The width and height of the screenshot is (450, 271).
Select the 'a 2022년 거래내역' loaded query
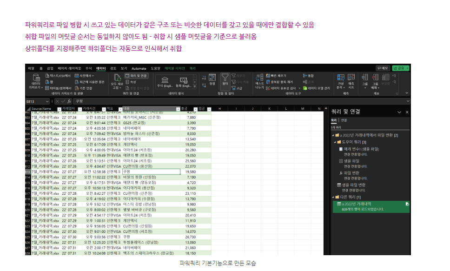pos(371,206)
